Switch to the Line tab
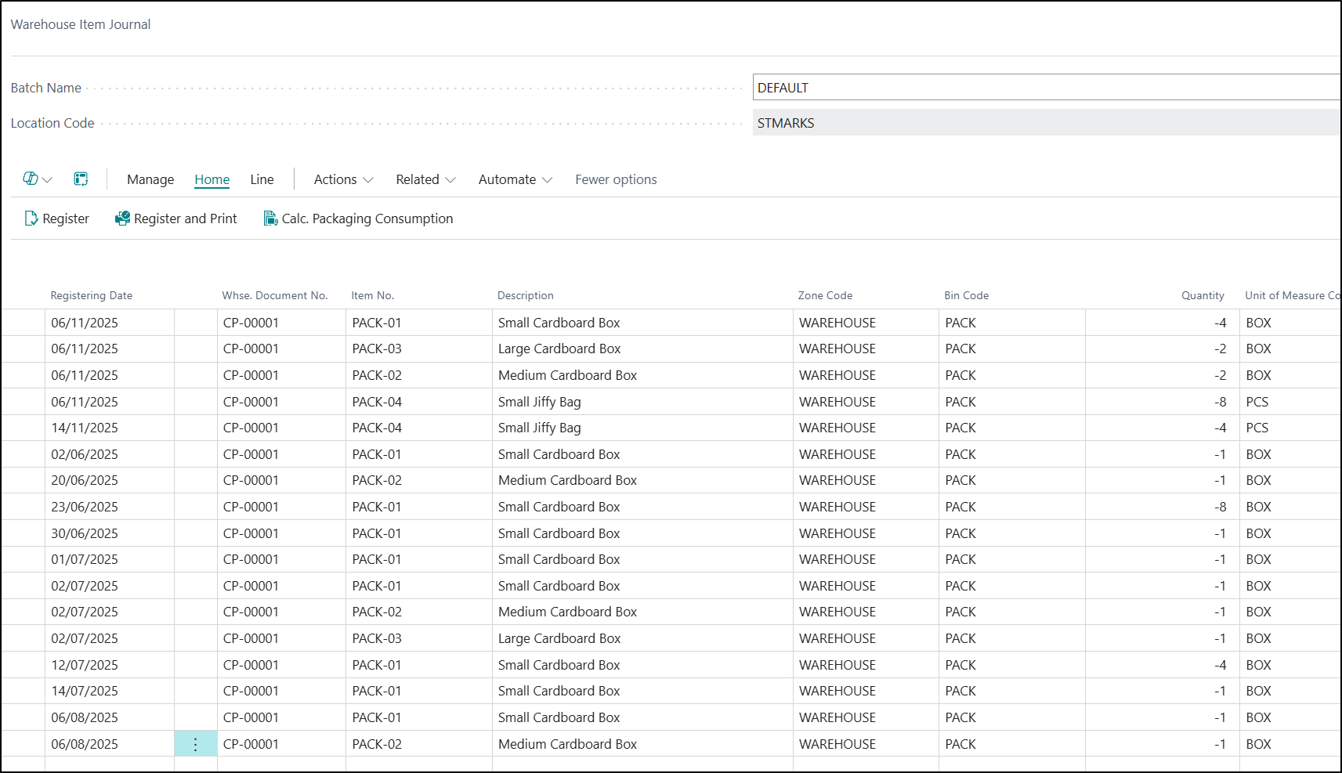 (x=262, y=179)
